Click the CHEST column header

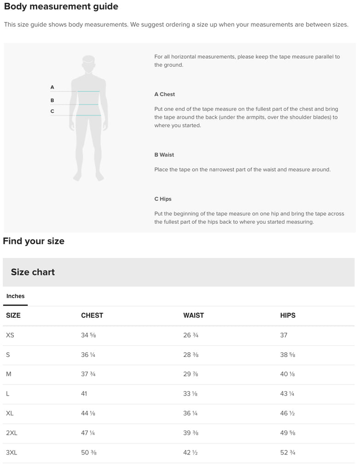[x=92, y=316]
